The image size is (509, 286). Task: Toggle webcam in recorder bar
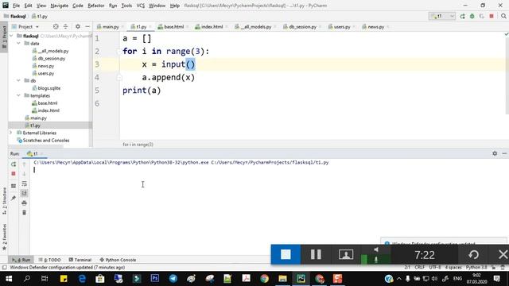346,254
